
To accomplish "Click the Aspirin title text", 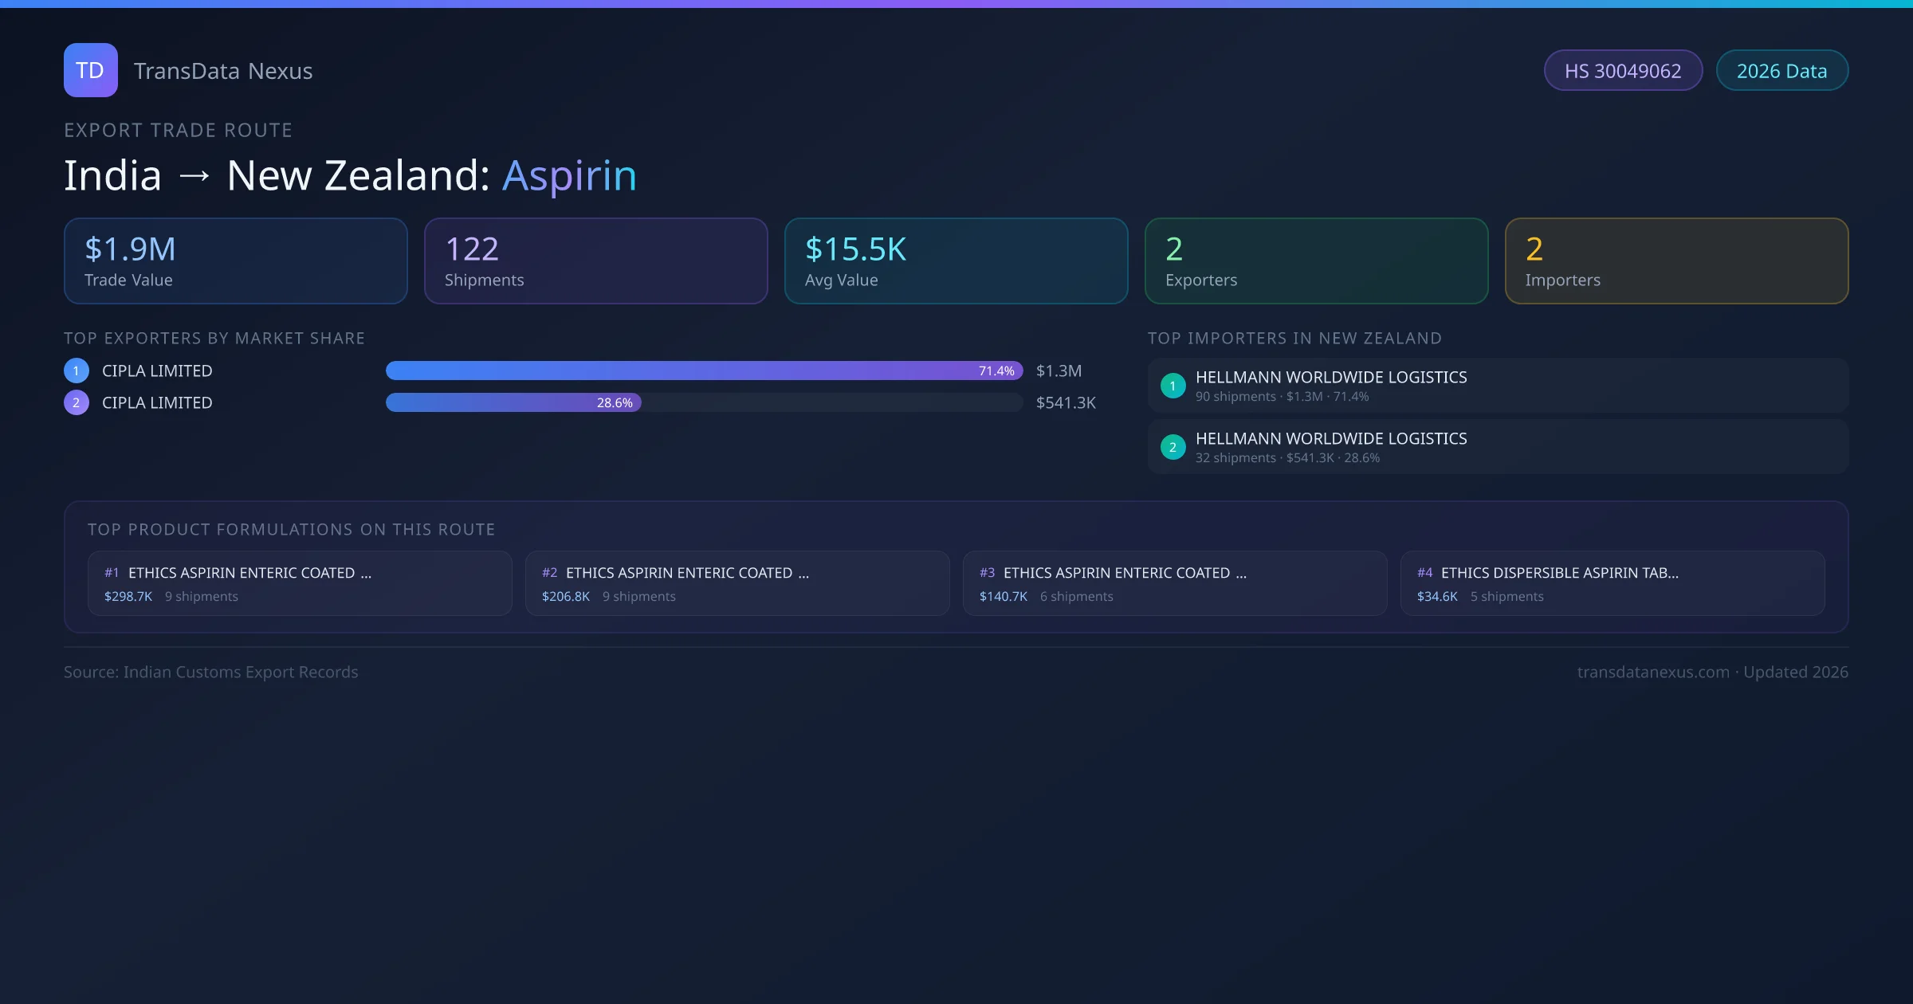I will pyautogui.click(x=569, y=175).
